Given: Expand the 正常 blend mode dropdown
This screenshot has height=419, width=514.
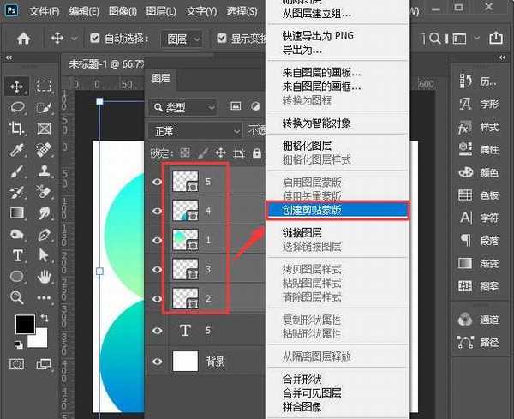Looking at the screenshot, I should click(195, 131).
